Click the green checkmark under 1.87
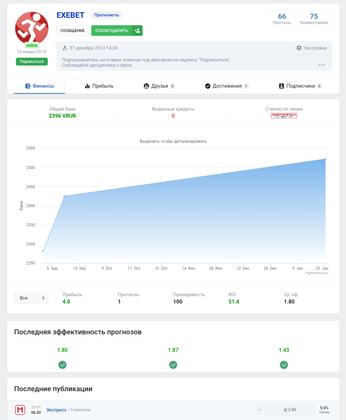The height and width of the screenshot is (420, 346). (x=173, y=365)
